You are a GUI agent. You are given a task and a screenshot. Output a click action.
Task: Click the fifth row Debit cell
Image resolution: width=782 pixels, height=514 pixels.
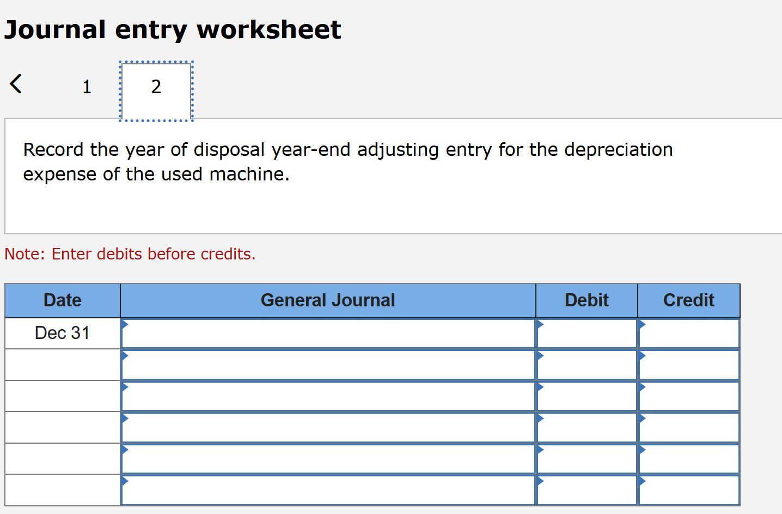click(x=586, y=458)
